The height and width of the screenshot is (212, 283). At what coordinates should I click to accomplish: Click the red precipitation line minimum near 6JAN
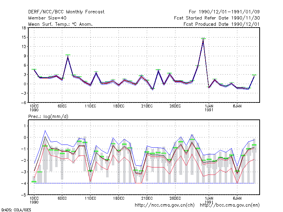(237, 183)
